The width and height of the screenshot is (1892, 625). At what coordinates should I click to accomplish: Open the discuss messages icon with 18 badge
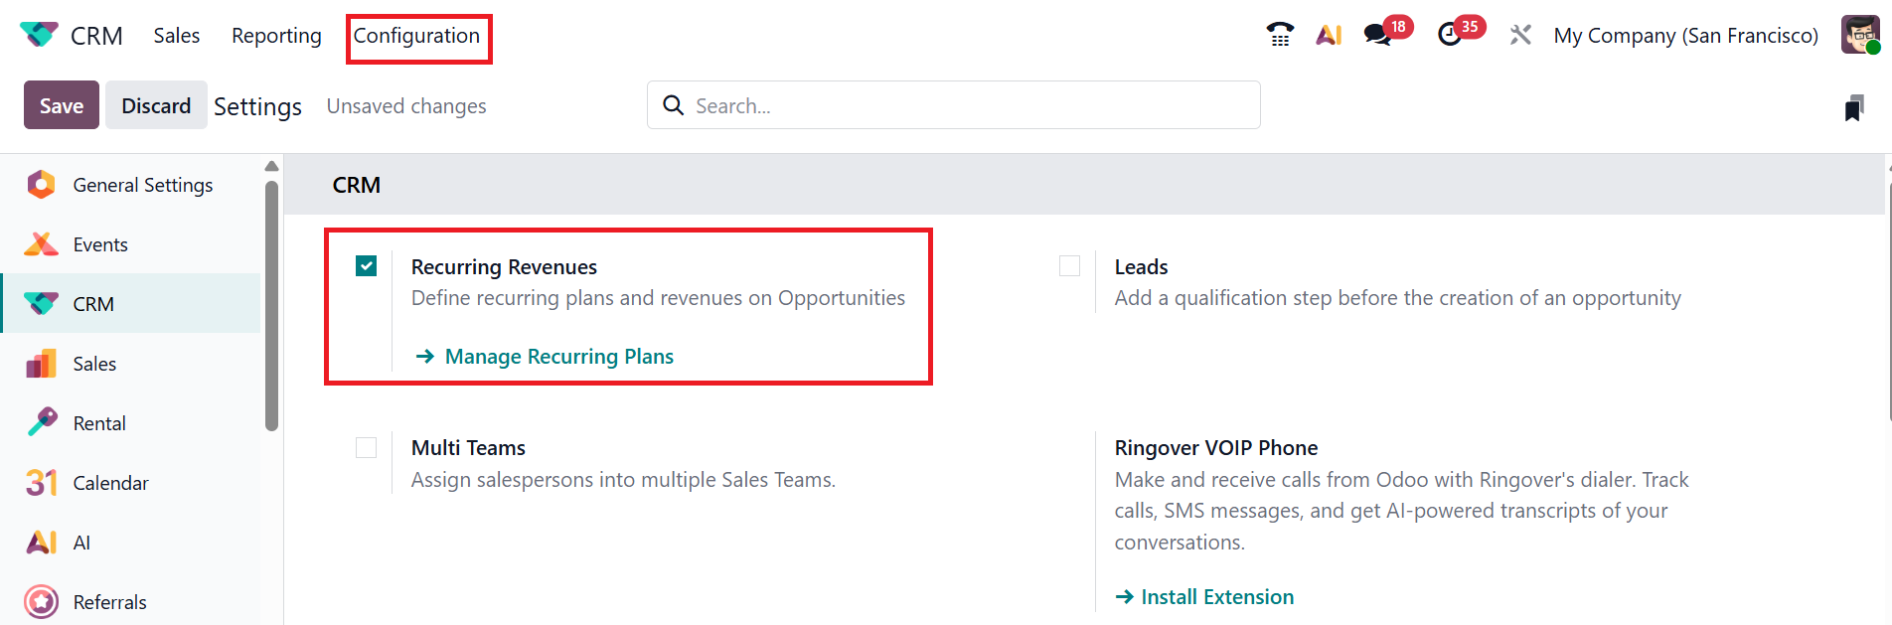tap(1377, 35)
